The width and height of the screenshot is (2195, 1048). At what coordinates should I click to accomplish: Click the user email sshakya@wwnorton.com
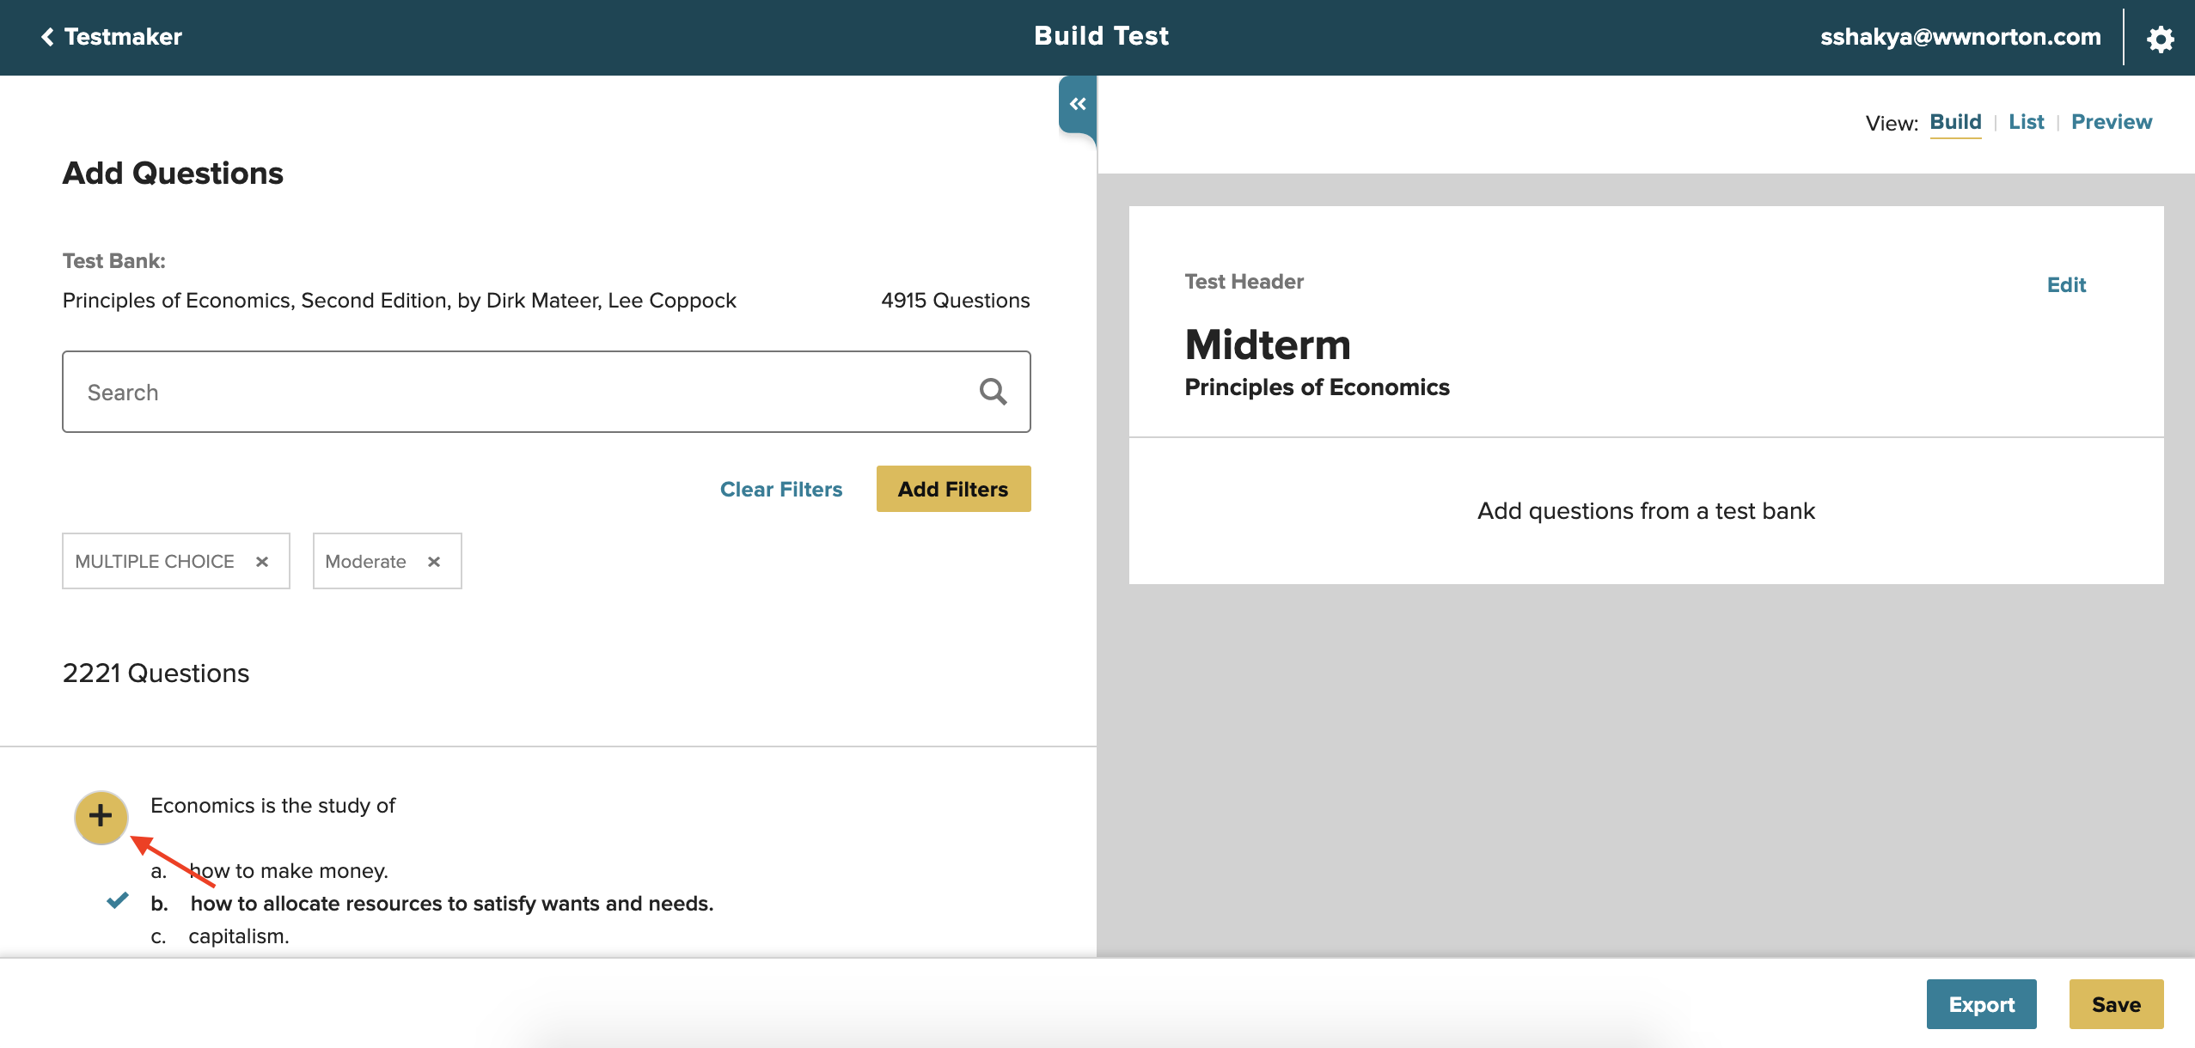point(1960,37)
